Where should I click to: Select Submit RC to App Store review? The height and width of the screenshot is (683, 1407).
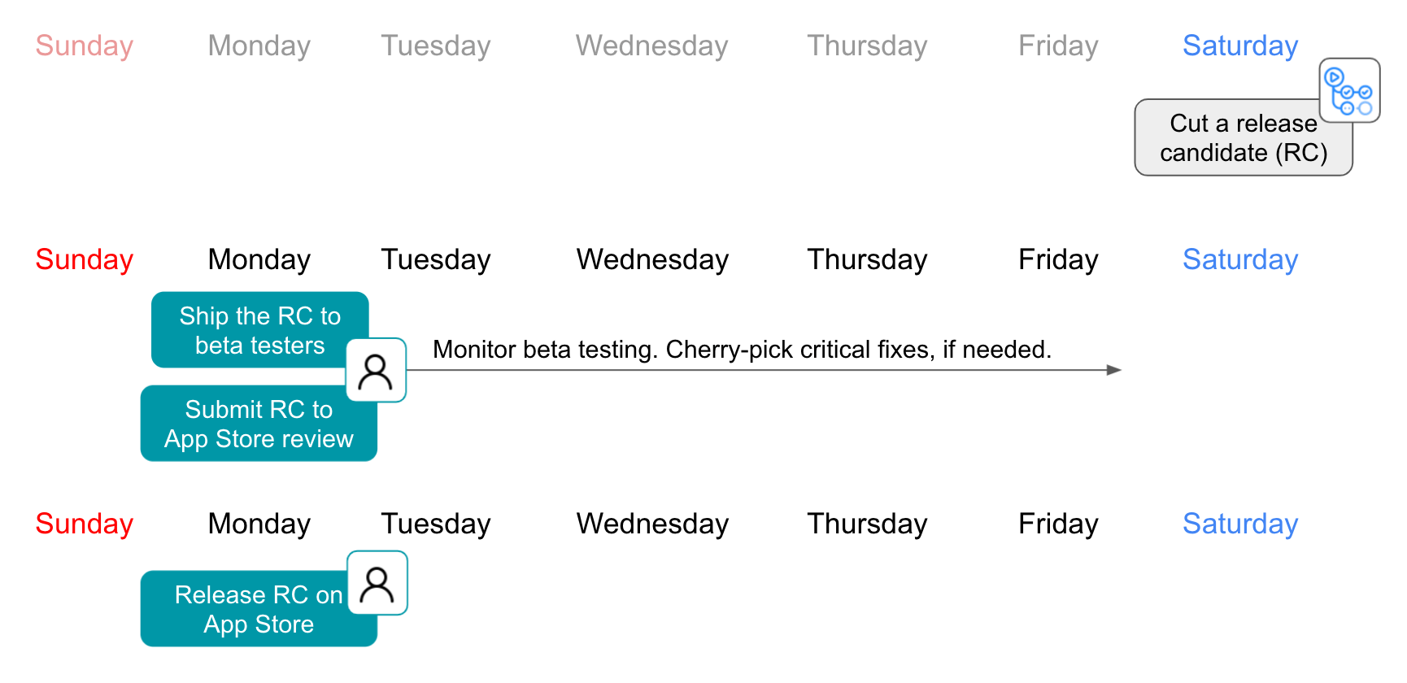tap(259, 424)
